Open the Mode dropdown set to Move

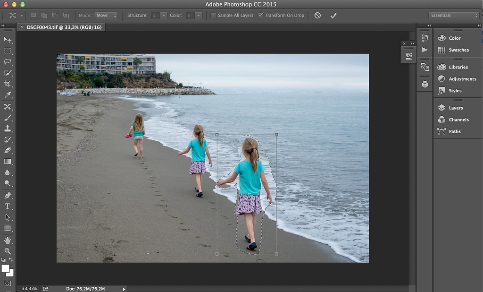tap(106, 16)
